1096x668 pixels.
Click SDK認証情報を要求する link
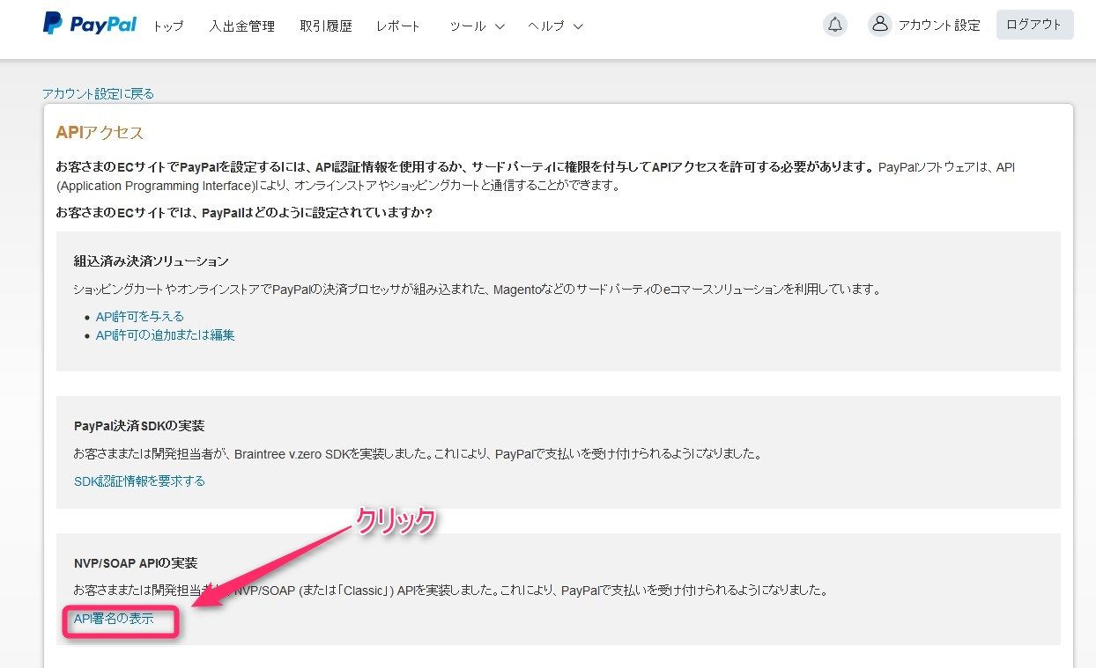click(x=139, y=481)
